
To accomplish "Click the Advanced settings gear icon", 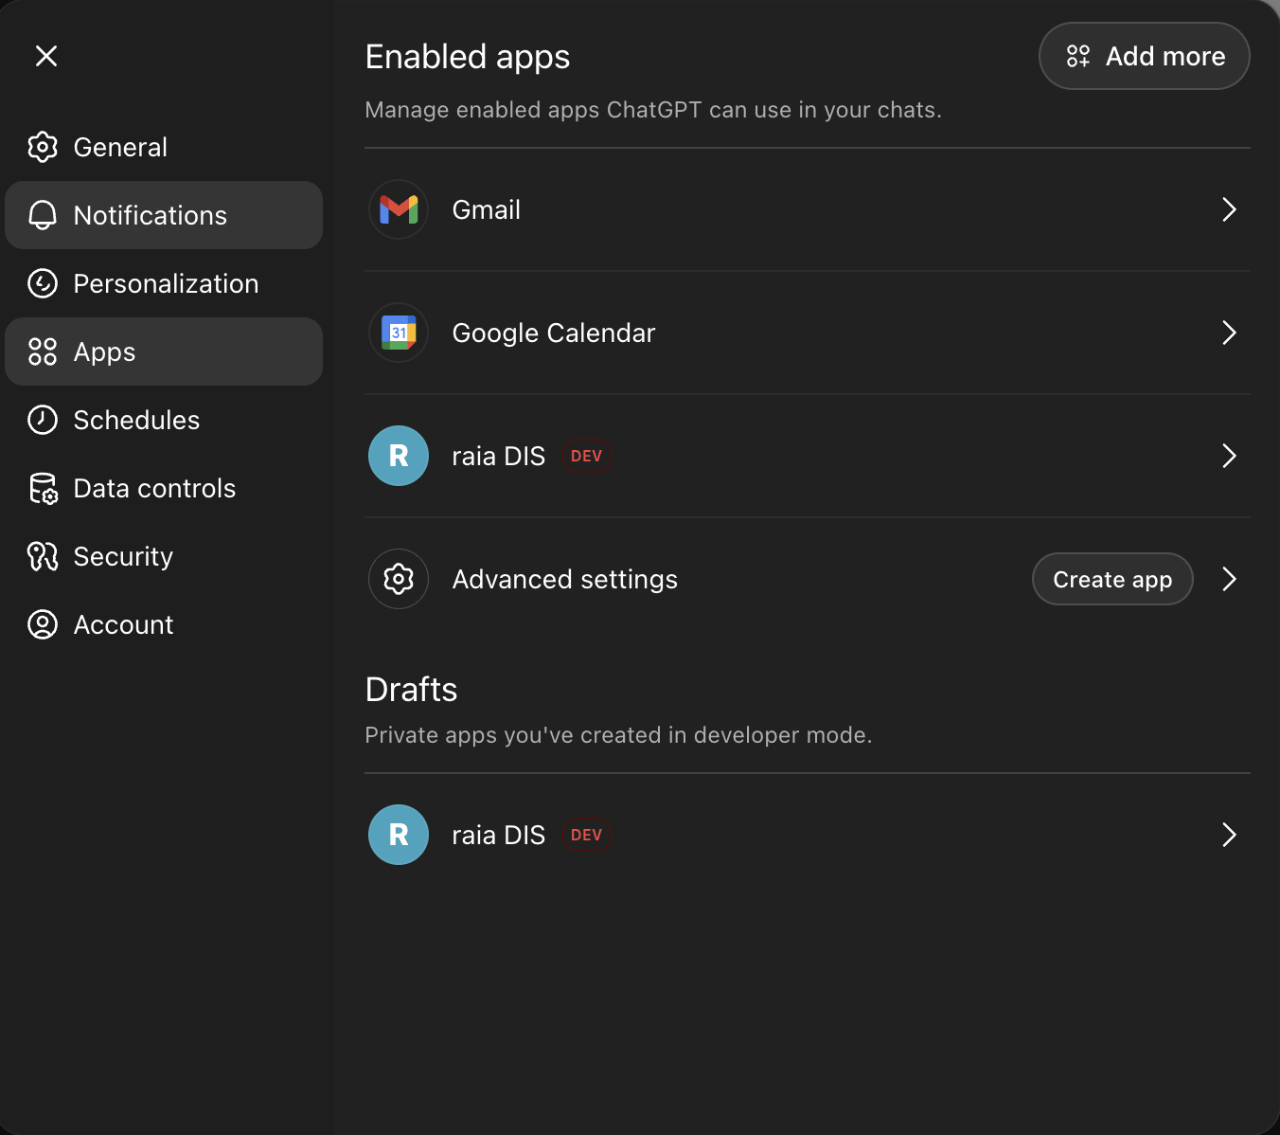I will click(x=399, y=579).
